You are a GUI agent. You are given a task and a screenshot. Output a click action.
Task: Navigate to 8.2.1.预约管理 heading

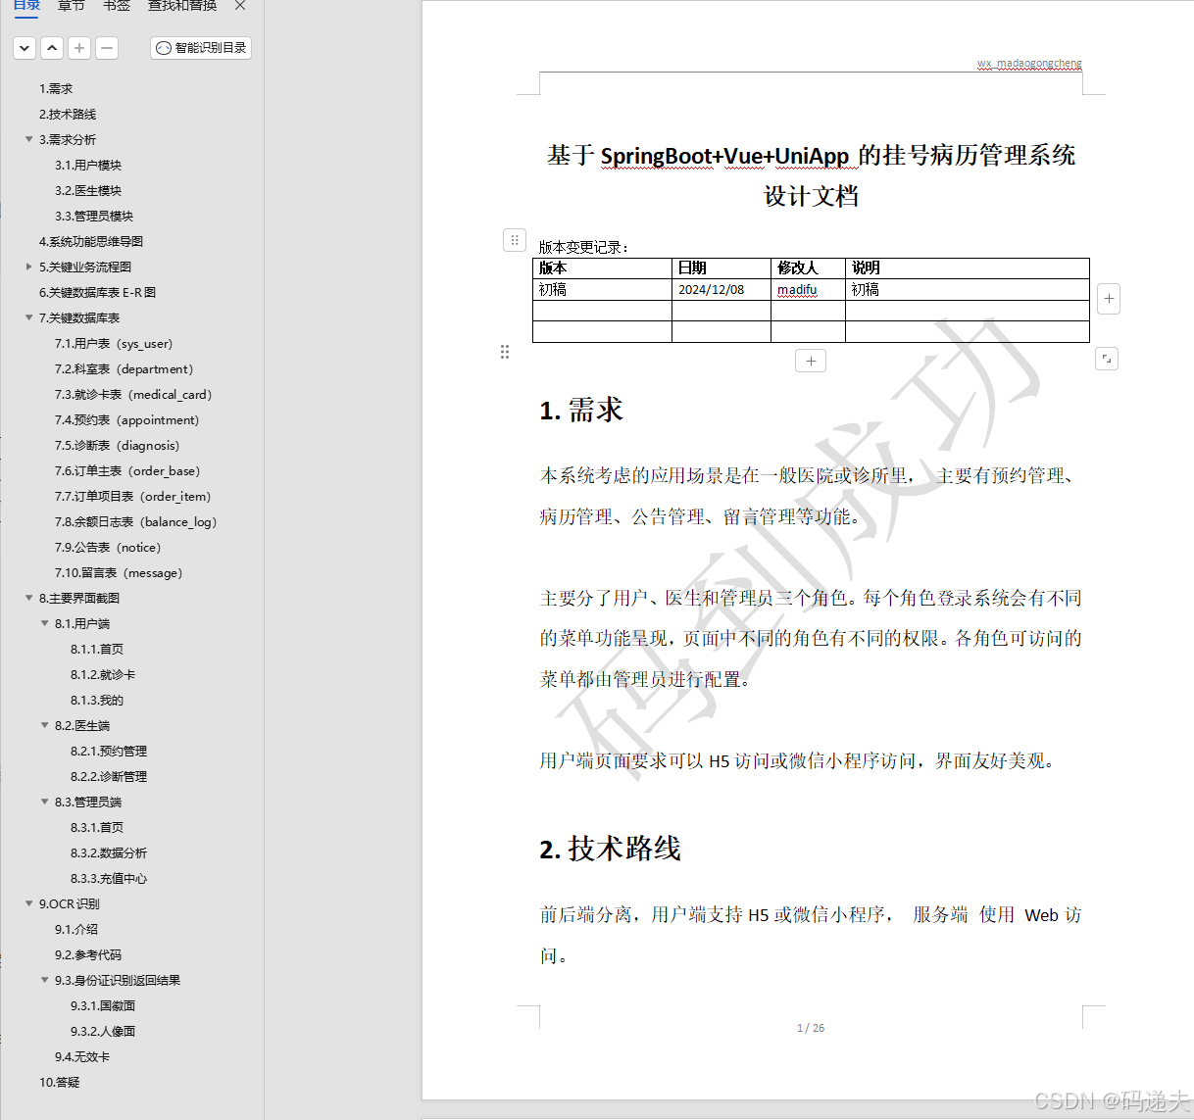(109, 751)
